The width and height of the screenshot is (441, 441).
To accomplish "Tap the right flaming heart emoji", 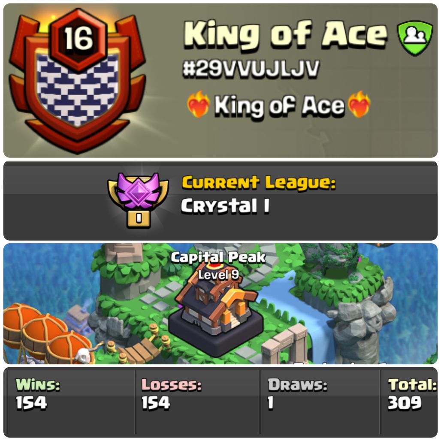I will tap(359, 104).
